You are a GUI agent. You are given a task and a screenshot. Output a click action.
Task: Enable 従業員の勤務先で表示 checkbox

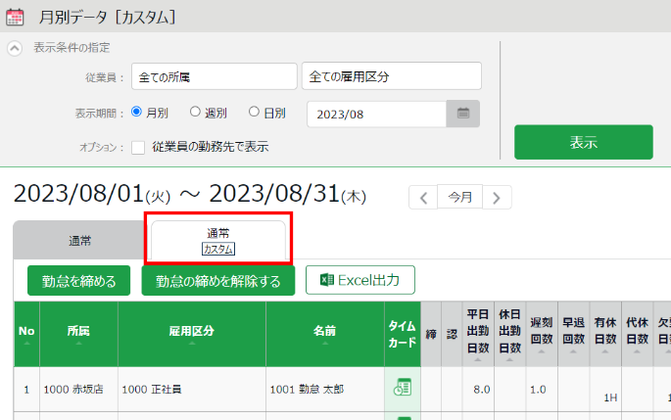[x=138, y=147]
